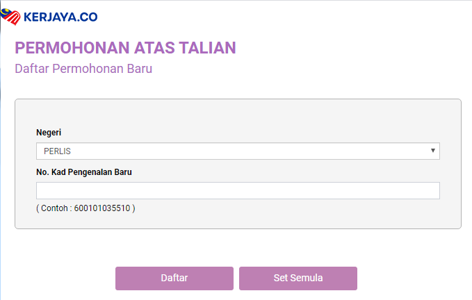Click the Contoh example hint text

point(51,208)
